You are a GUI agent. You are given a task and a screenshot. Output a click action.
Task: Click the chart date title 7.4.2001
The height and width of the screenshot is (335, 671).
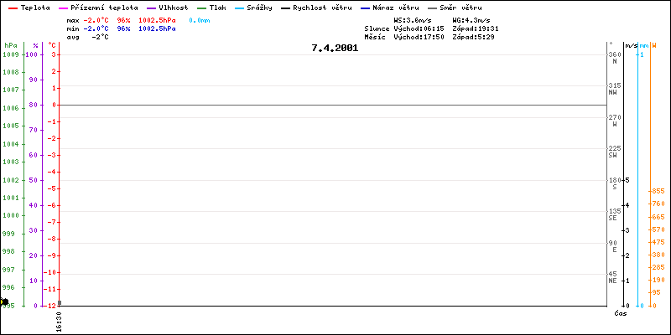point(335,48)
